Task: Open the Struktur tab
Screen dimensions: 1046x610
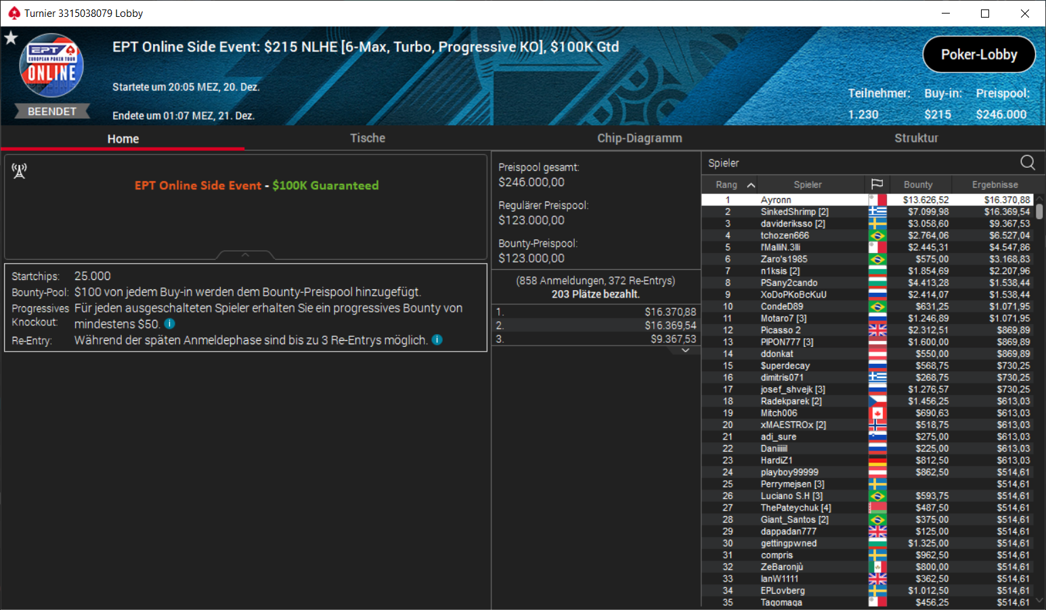Action: pos(916,138)
